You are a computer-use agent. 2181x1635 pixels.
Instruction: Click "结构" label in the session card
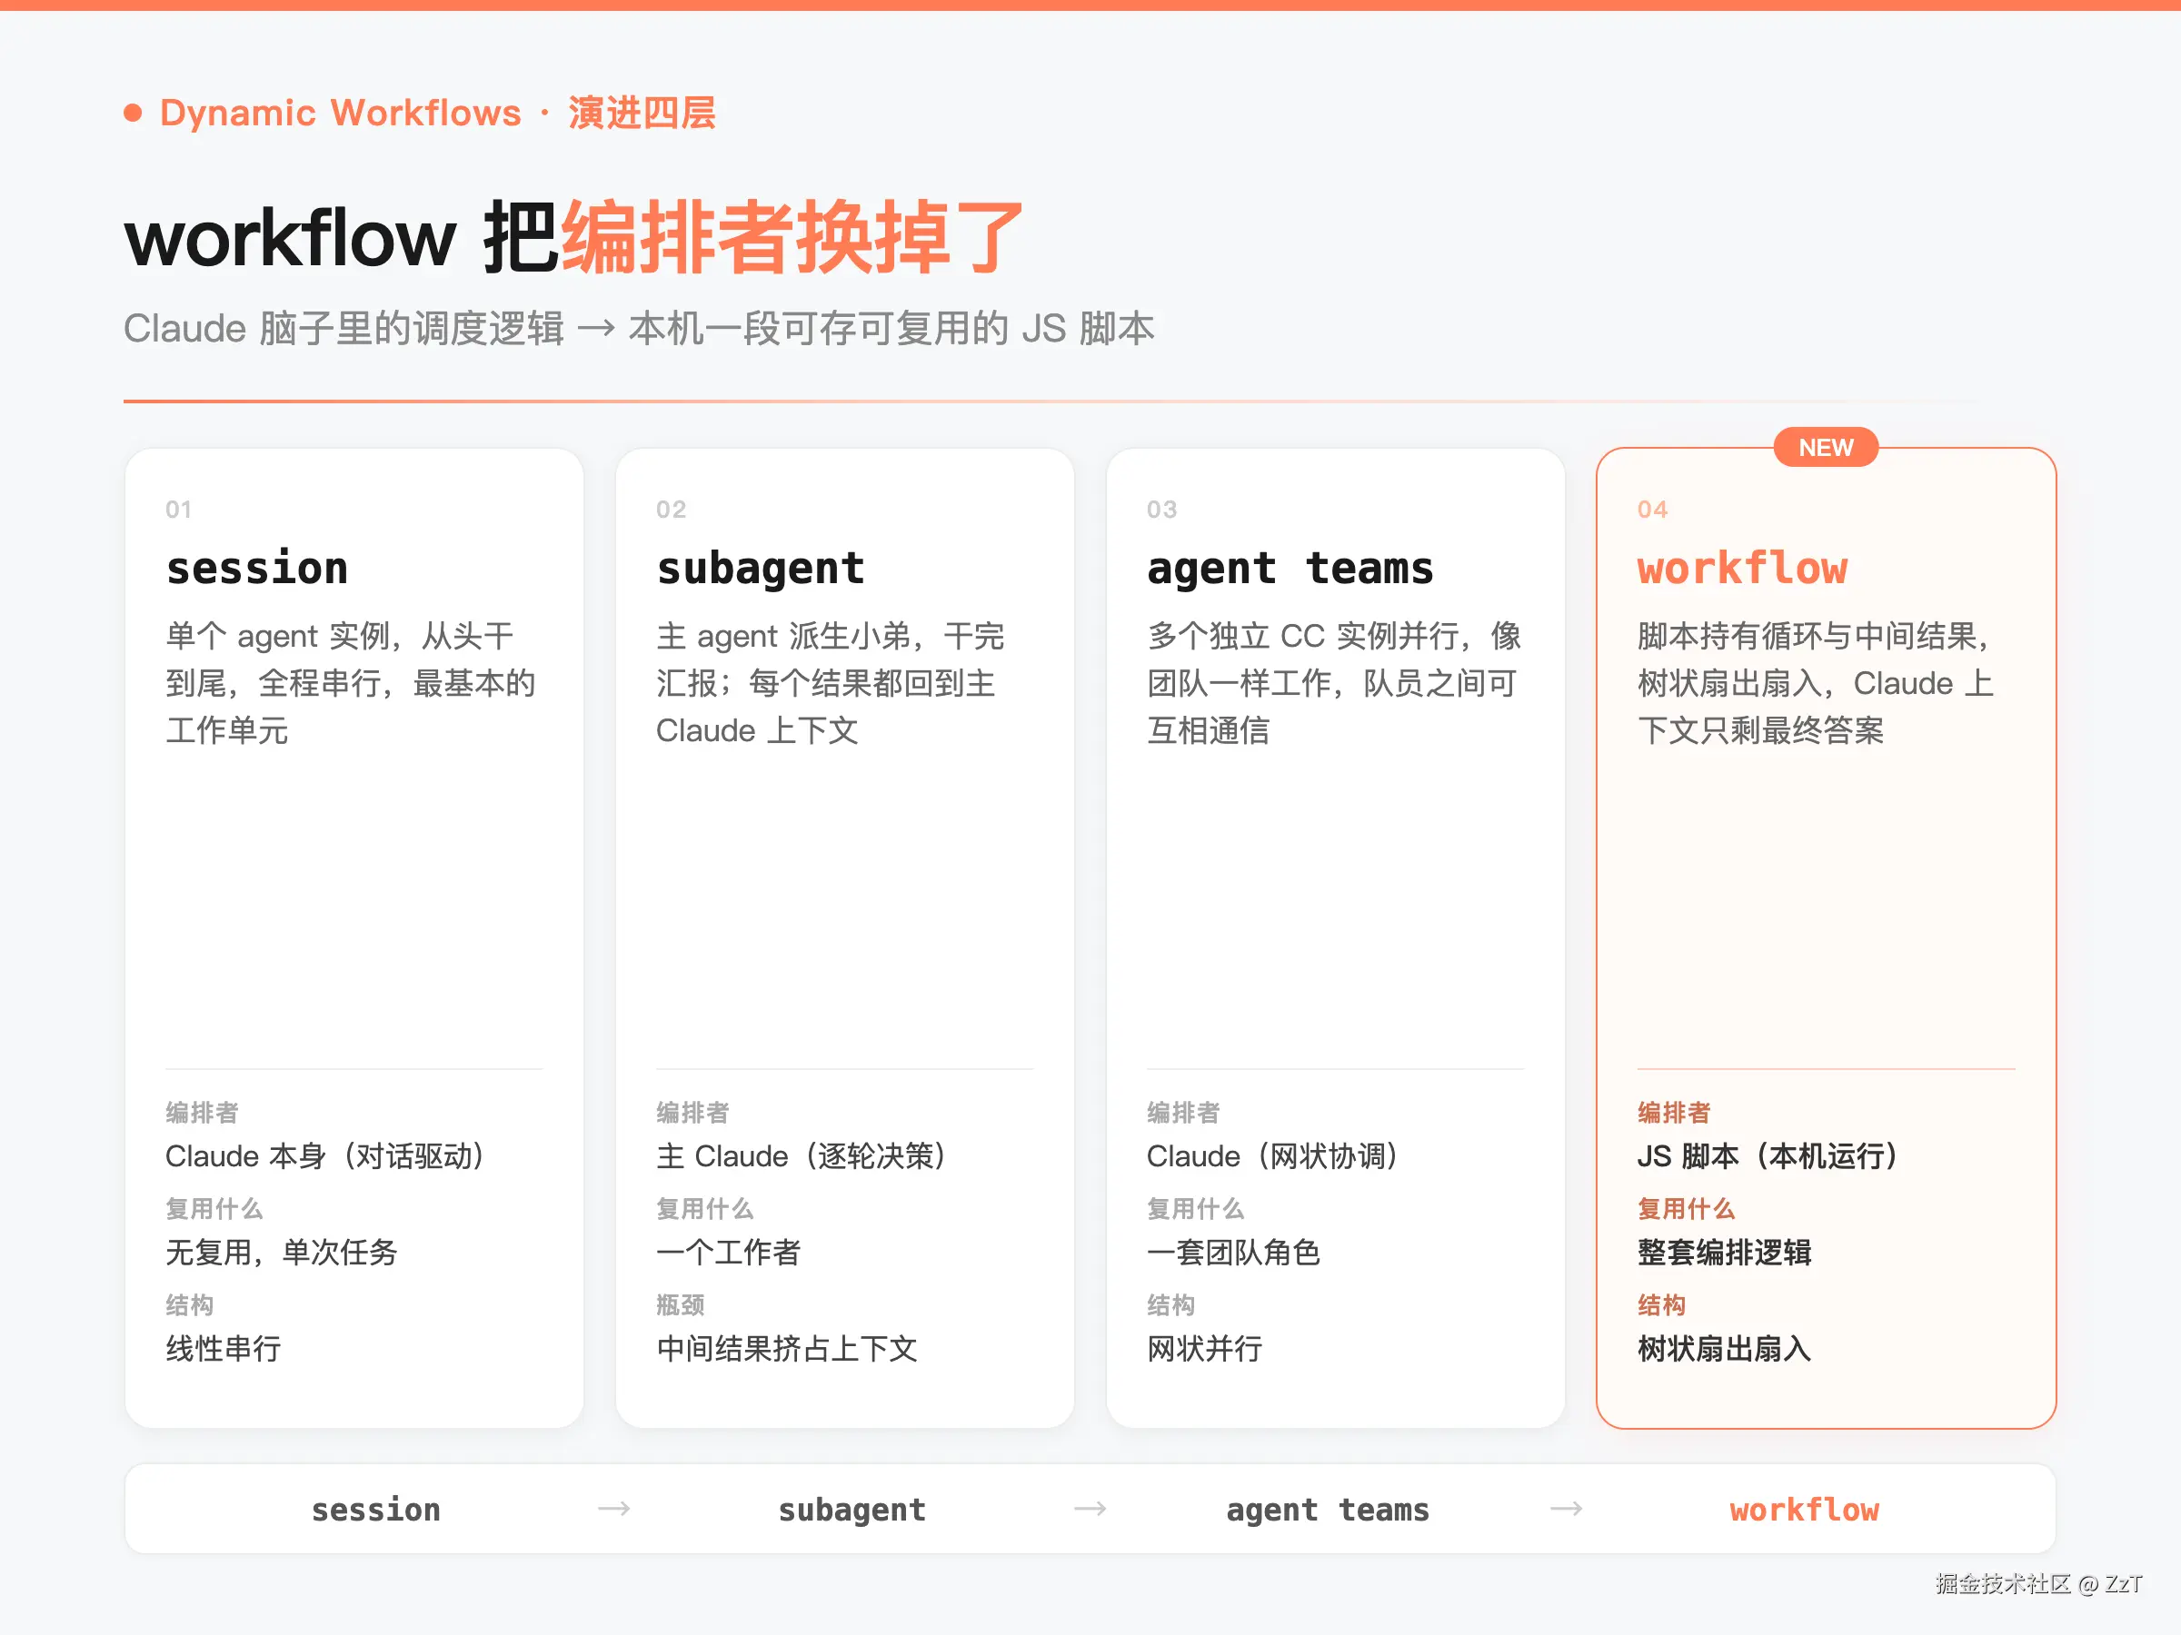[189, 1306]
